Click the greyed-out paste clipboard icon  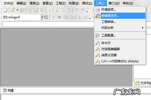pos(69,10)
